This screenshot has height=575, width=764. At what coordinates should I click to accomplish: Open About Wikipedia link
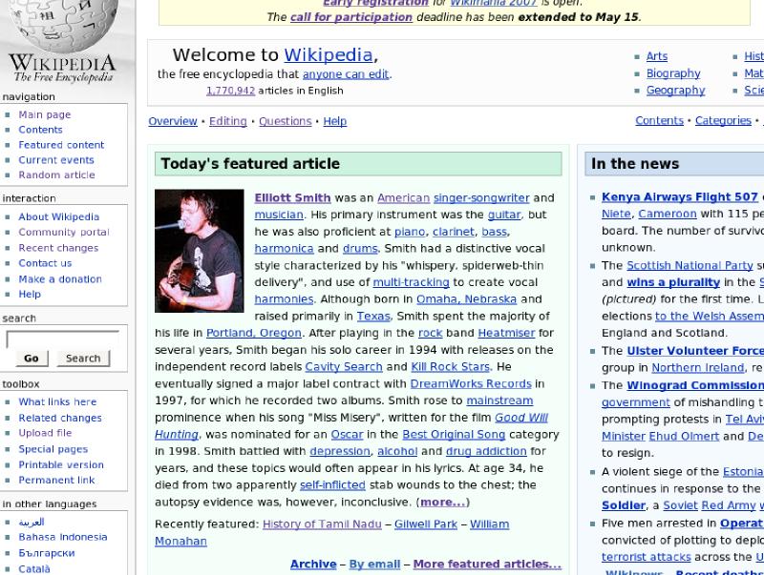coord(58,217)
